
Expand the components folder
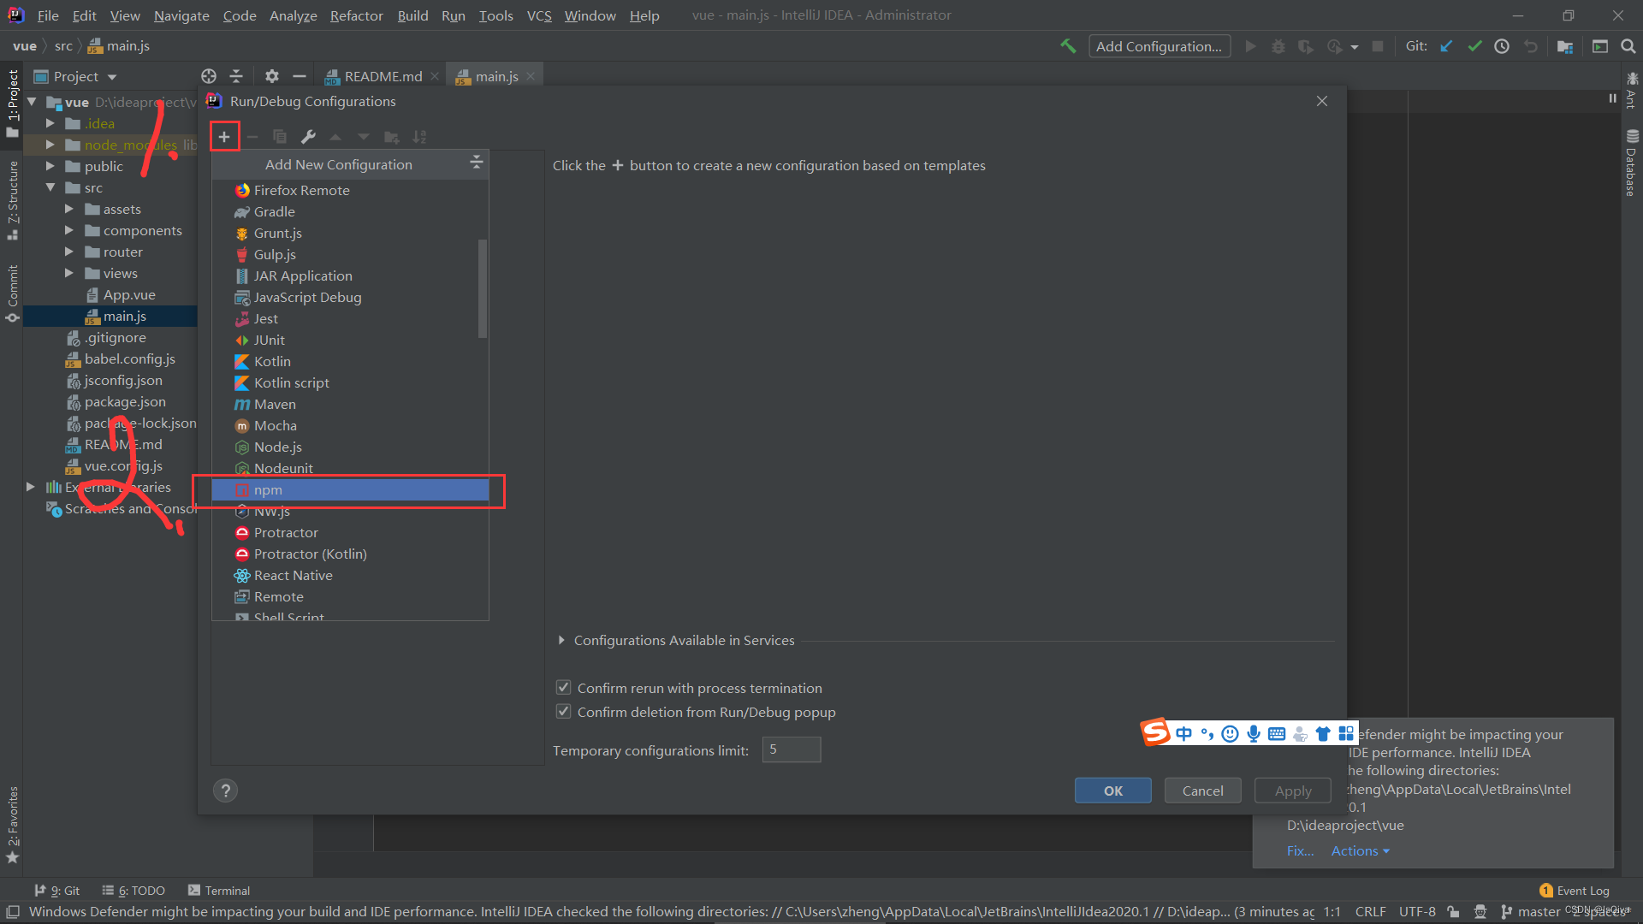point(69,230)
